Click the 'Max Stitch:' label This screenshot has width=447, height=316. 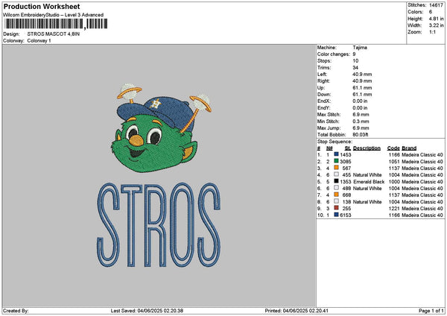329,115
